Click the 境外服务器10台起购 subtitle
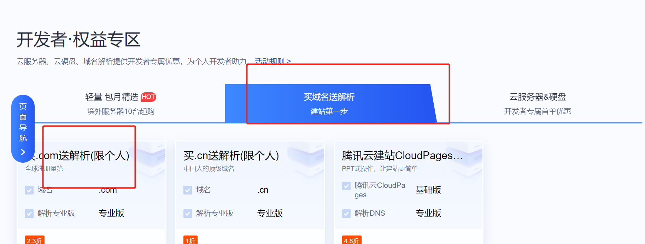The height and width of the screenshot is (244, 645). point(121,111)
